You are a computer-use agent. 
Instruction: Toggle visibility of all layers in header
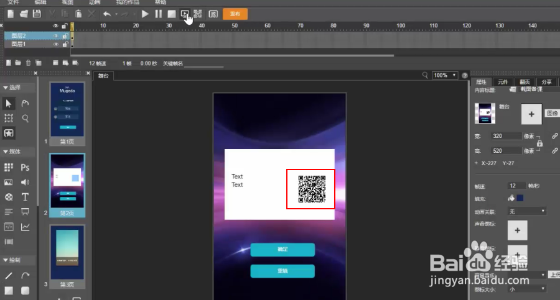pos(55,25)
